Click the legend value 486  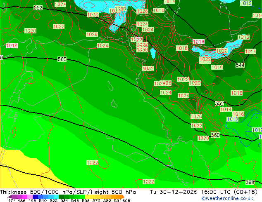click(x=21, y=200)
